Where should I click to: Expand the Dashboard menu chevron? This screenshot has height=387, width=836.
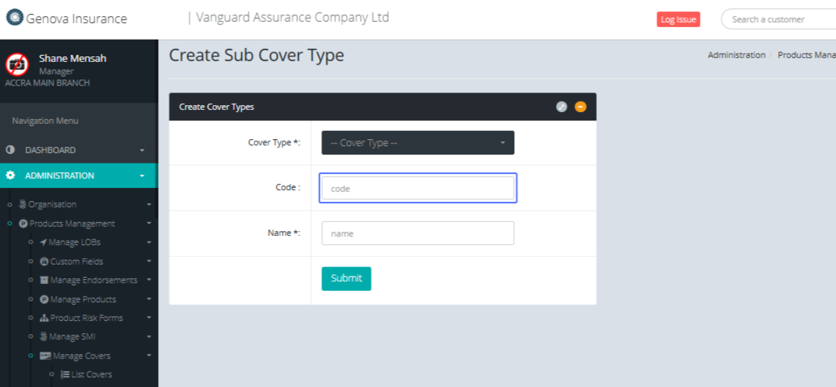[x=142, y=150]
